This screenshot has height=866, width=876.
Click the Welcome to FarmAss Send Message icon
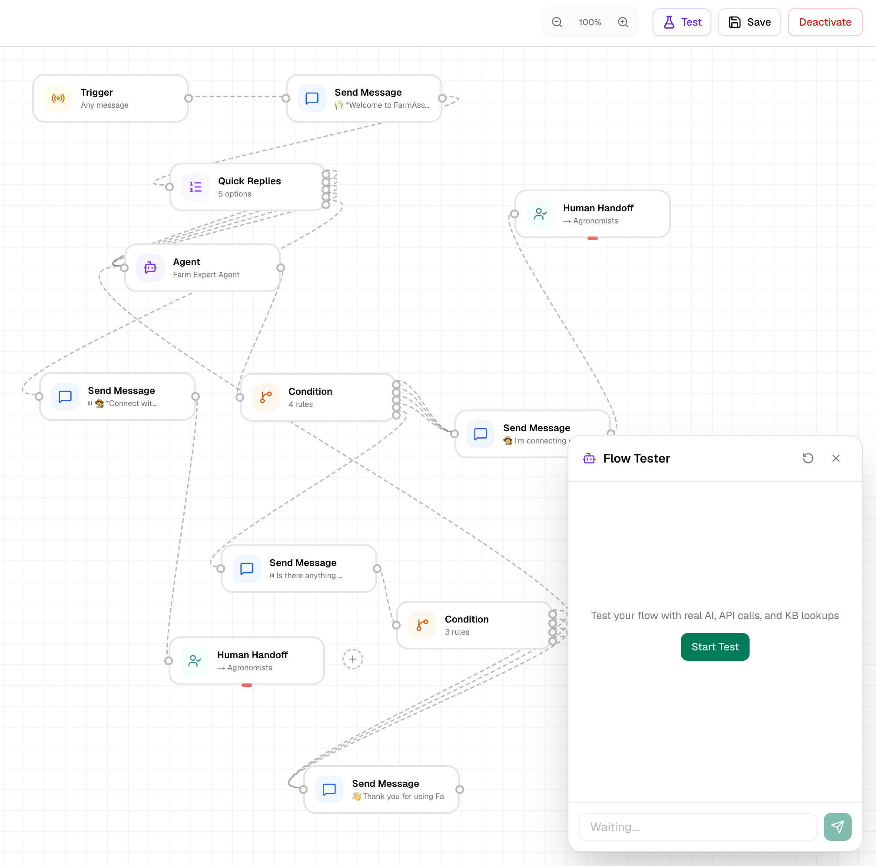312,98
